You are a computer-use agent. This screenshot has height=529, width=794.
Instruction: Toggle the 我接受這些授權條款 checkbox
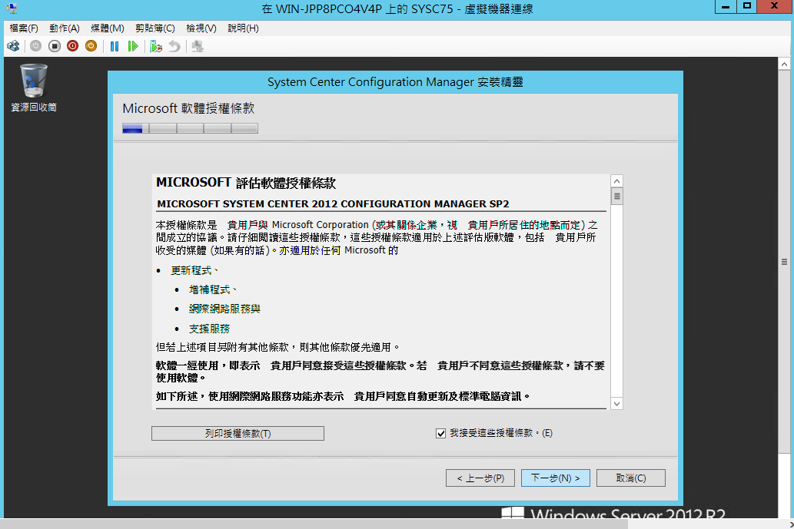[x=440, y=434]
